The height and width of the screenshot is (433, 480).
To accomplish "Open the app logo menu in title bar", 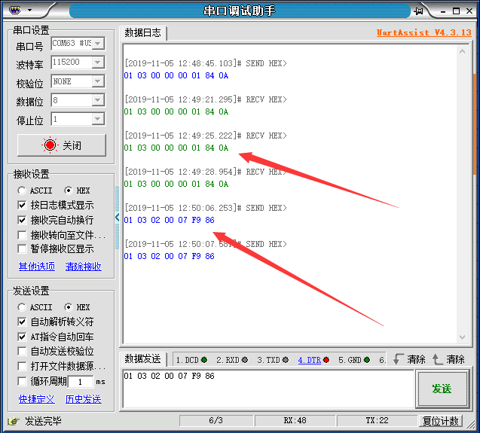I will point(15,11).
